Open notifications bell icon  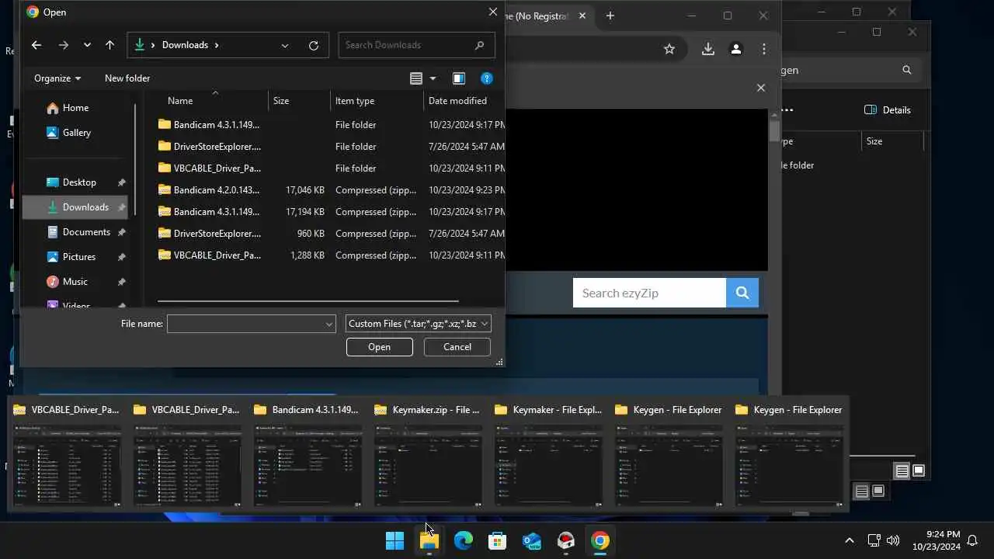point(972,541)
